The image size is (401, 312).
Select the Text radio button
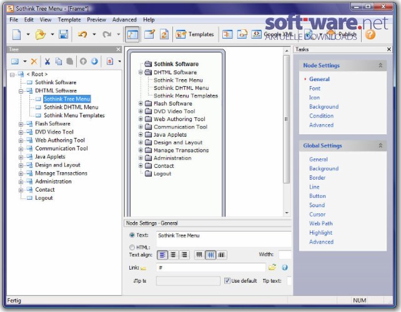(132, 235)
